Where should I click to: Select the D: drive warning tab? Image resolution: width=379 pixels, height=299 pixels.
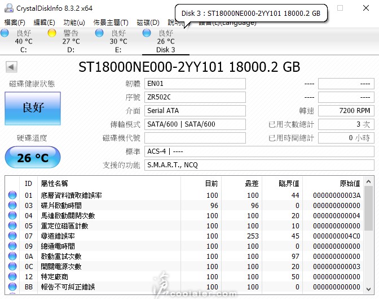(x=71, y=41)
